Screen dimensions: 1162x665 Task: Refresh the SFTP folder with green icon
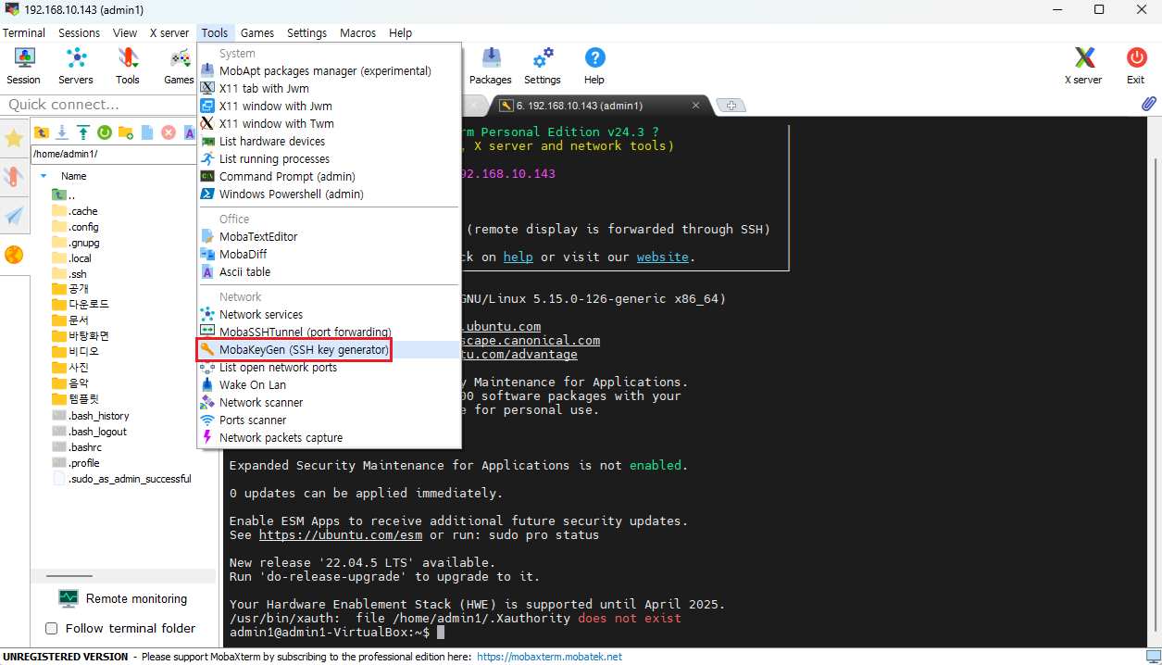[105, 132]
